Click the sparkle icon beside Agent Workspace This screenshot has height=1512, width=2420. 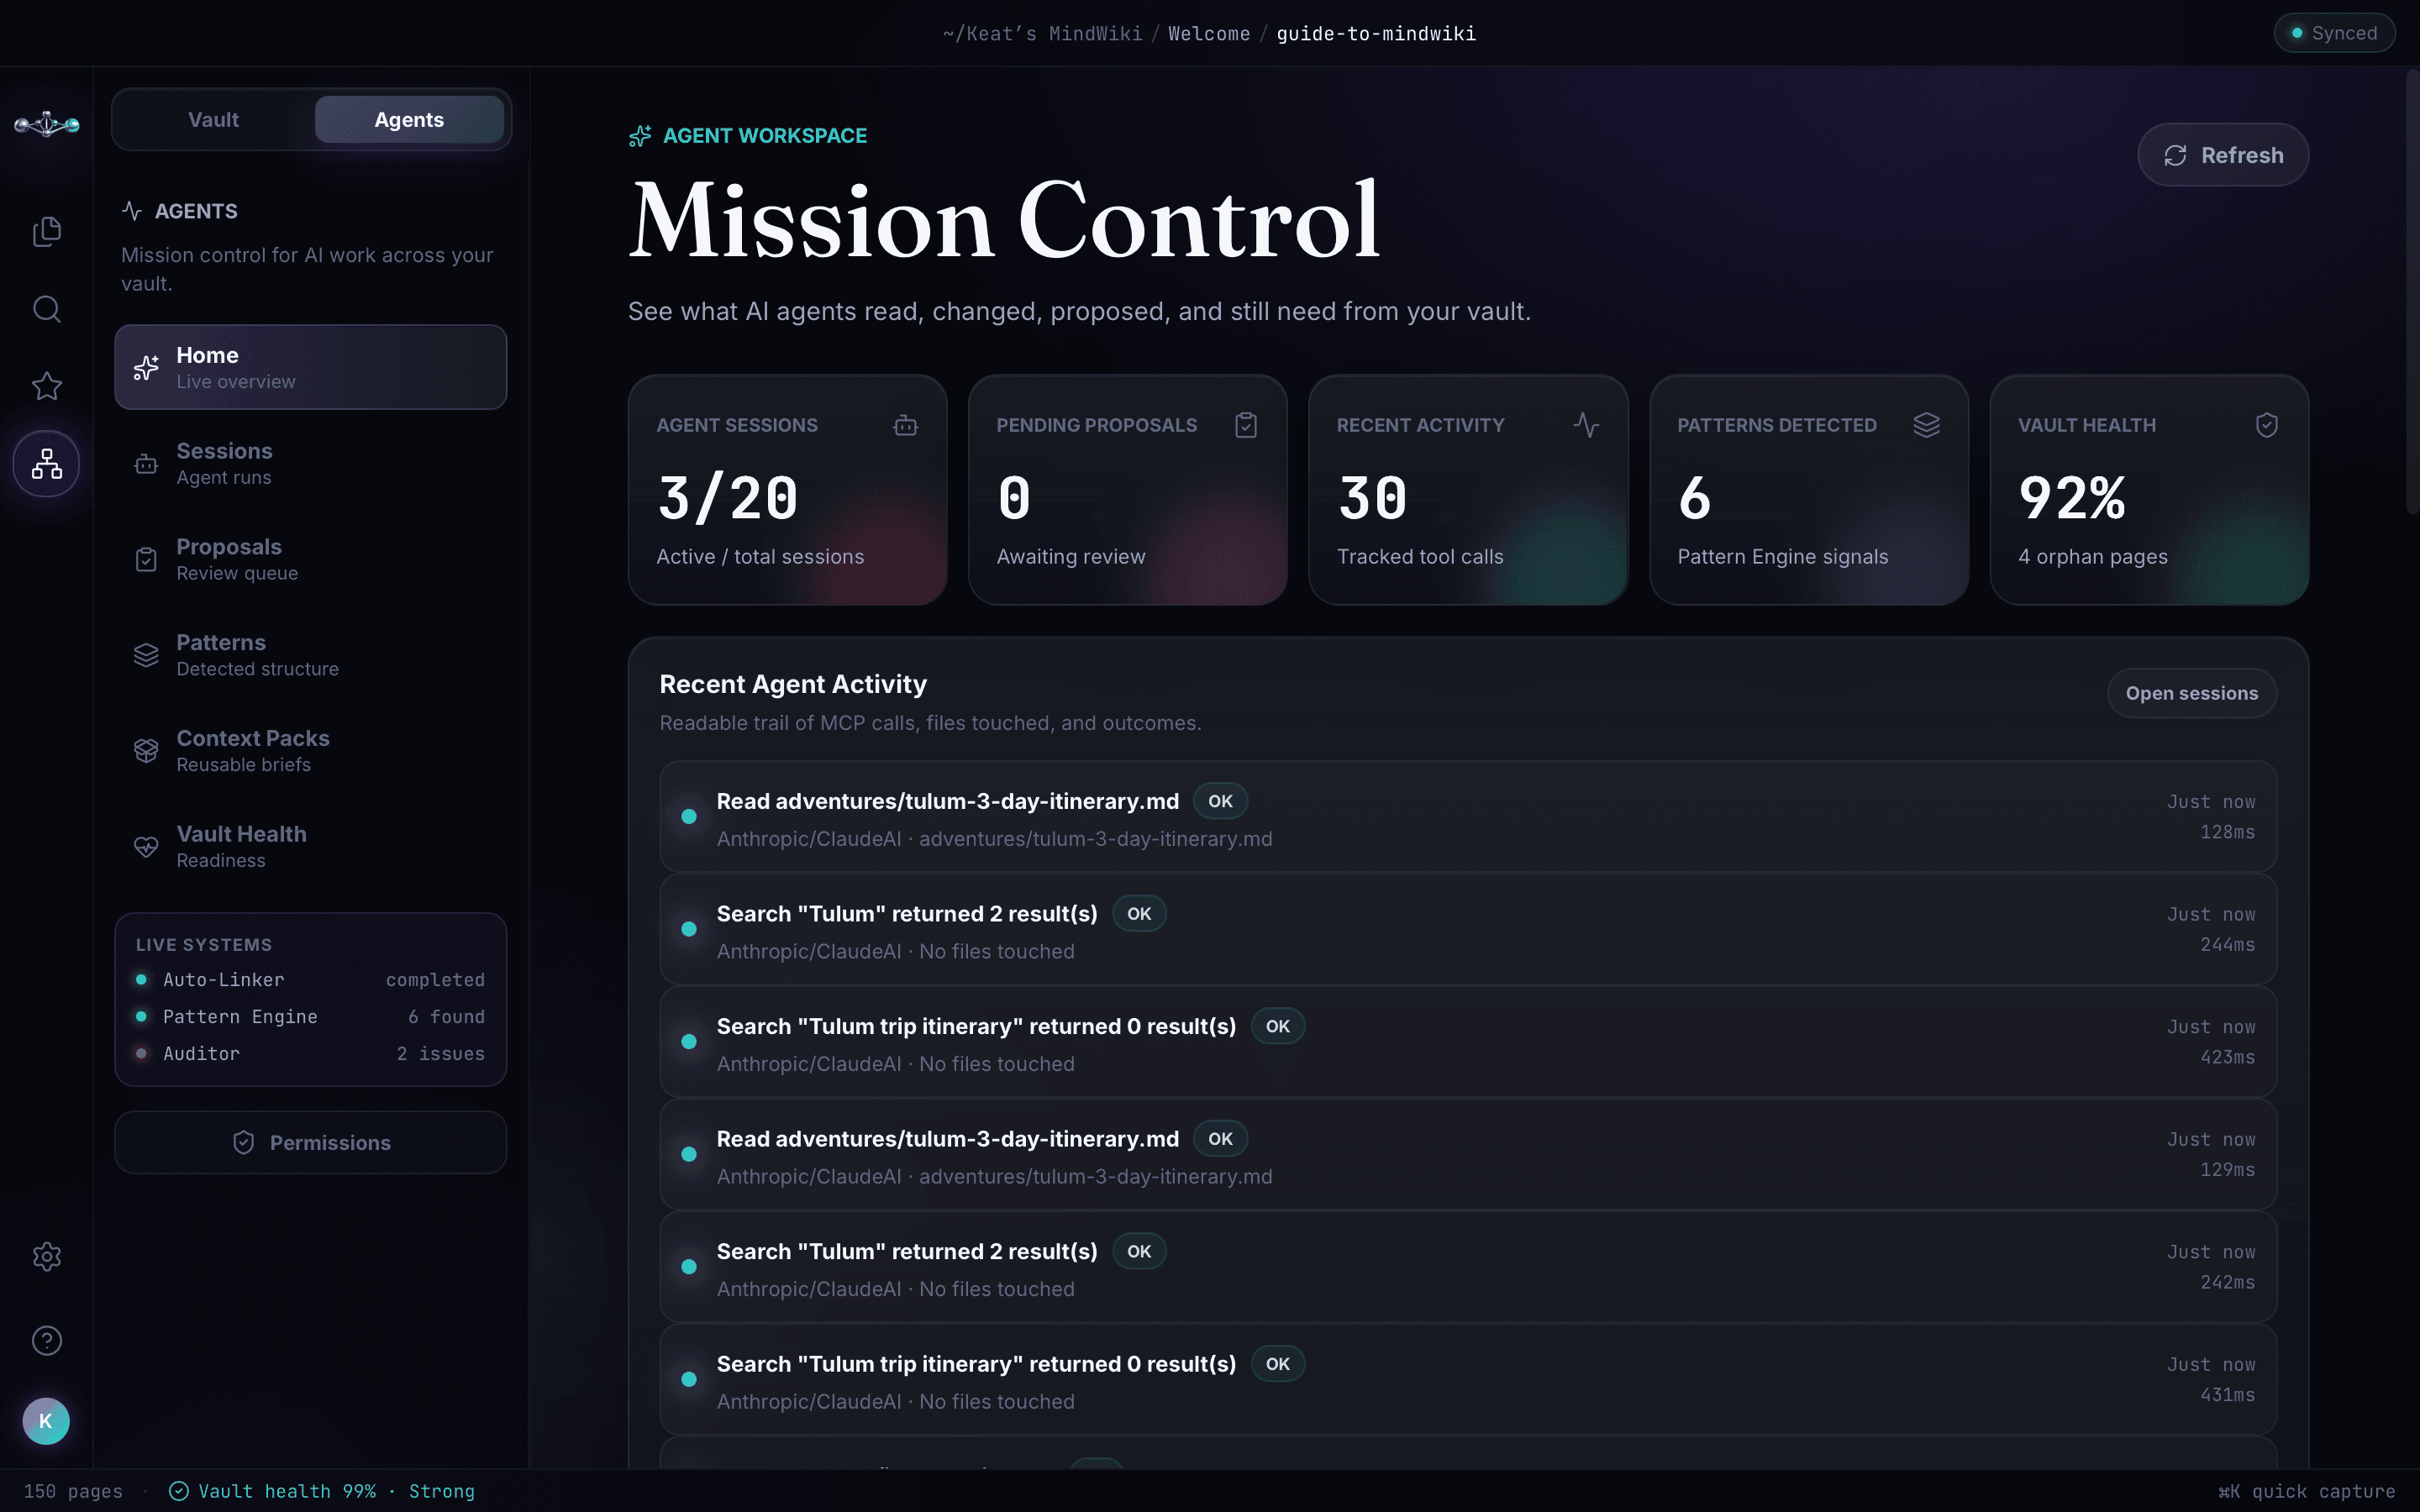(640, 136)
